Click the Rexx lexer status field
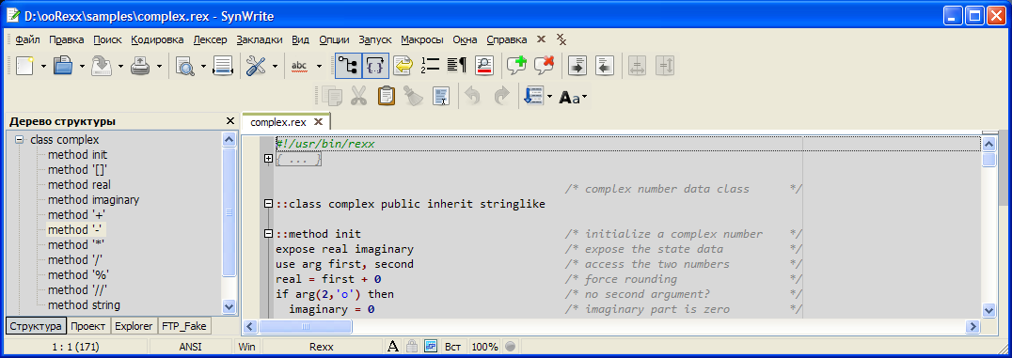This screenshot has width=1012, height=358. click(x=322, y=347)
